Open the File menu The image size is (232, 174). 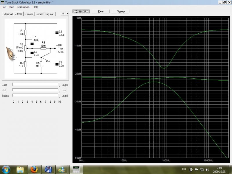coord(3,7)
